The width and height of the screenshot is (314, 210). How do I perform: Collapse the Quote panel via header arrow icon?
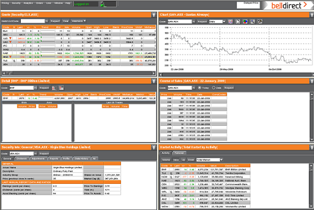[154, 15]
